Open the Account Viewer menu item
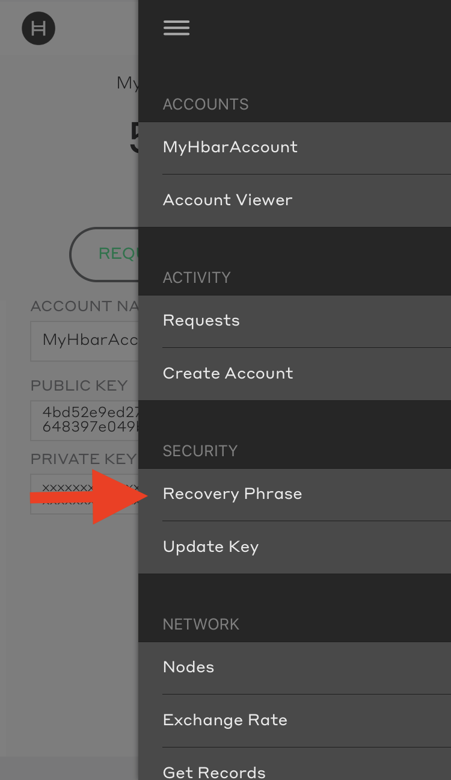This screenshot has height=780, width=451. pyautogui.click(x=228, y=200)
